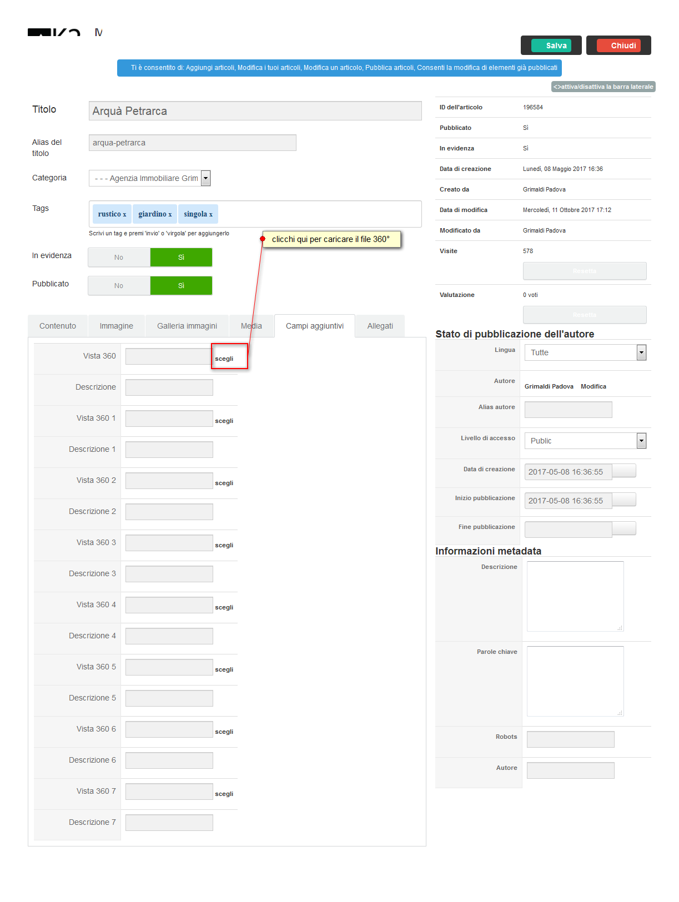Click scegli next to Vista 360 3
Image resolution: width=679 pixels, height=902 pixels.
(x=224, y=545)
